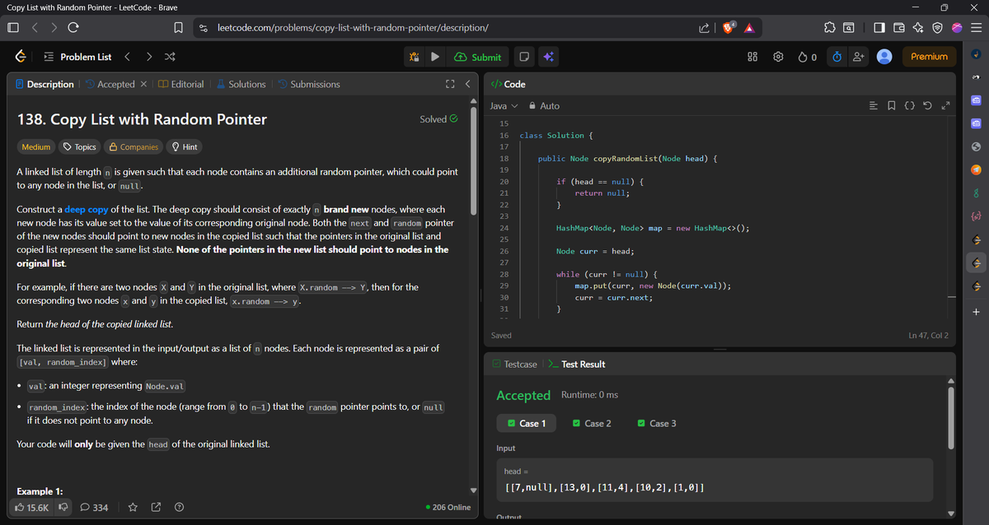The width and height of the screenshot is (989, 525).
Task: Expand the locked Companies tag
Action: point(134,147)
